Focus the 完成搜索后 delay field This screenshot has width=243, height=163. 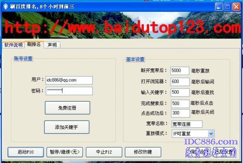(x=180, y=103)
